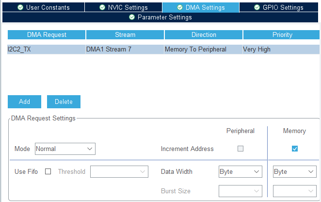Select the DMA Settings tab
The image size is (321, 202).
(200, 7)
